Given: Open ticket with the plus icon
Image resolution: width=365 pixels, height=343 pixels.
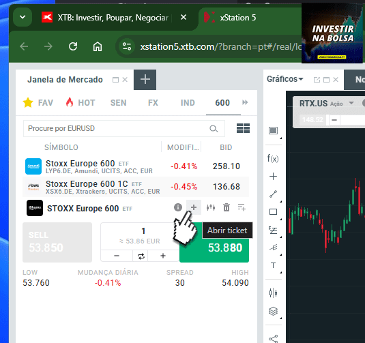Looking at the screenshot, I should 194,207.
